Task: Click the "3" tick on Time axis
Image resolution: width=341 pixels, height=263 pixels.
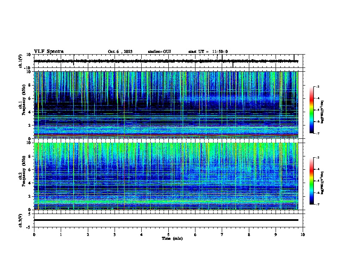Action: click(115, 235)
